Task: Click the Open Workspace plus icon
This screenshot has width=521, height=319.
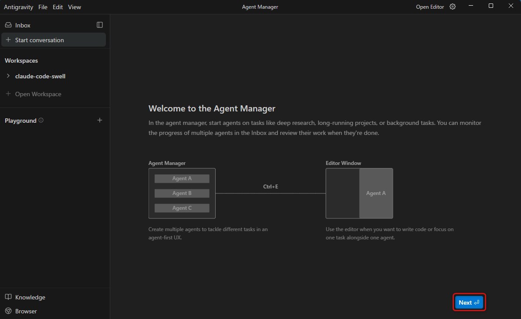Action: pyautogui.click(x=8, y=94)
